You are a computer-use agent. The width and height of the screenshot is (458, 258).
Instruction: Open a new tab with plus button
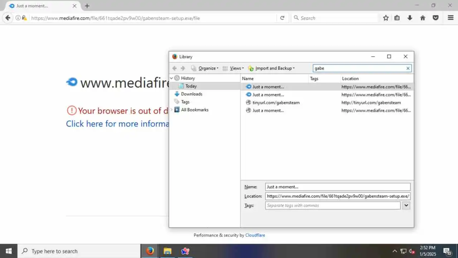87,6
